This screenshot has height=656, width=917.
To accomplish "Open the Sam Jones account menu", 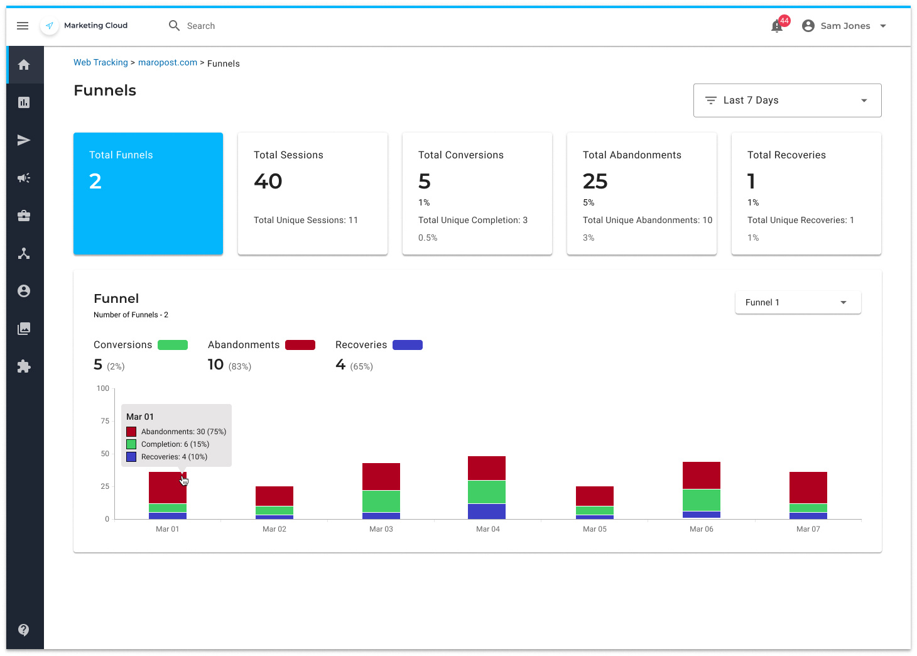I will click(x=845, y=26).
